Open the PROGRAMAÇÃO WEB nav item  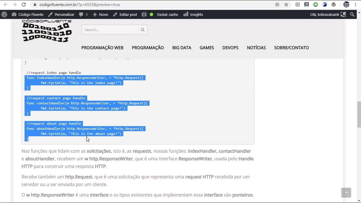[x=102, y=48]
